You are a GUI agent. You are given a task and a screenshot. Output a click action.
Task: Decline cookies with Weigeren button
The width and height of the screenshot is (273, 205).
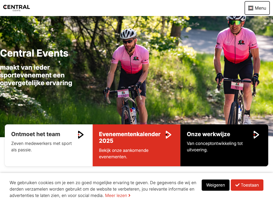[x=215, y=185]
